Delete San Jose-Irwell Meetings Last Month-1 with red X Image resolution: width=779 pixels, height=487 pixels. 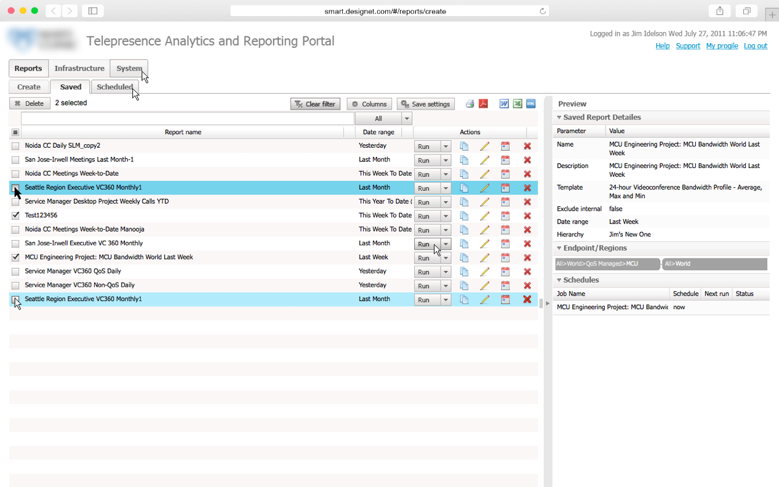(527, 160)
